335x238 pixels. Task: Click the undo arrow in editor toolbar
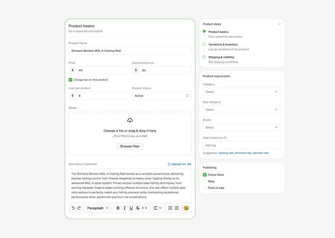(73, 208)
